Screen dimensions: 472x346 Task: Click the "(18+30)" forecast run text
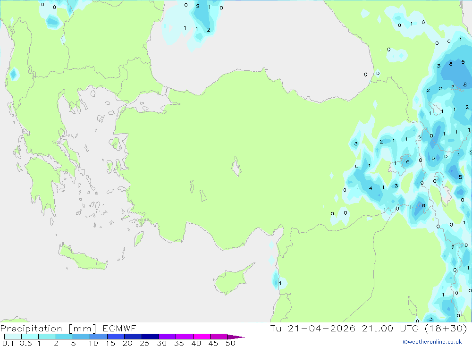[446, 329]
